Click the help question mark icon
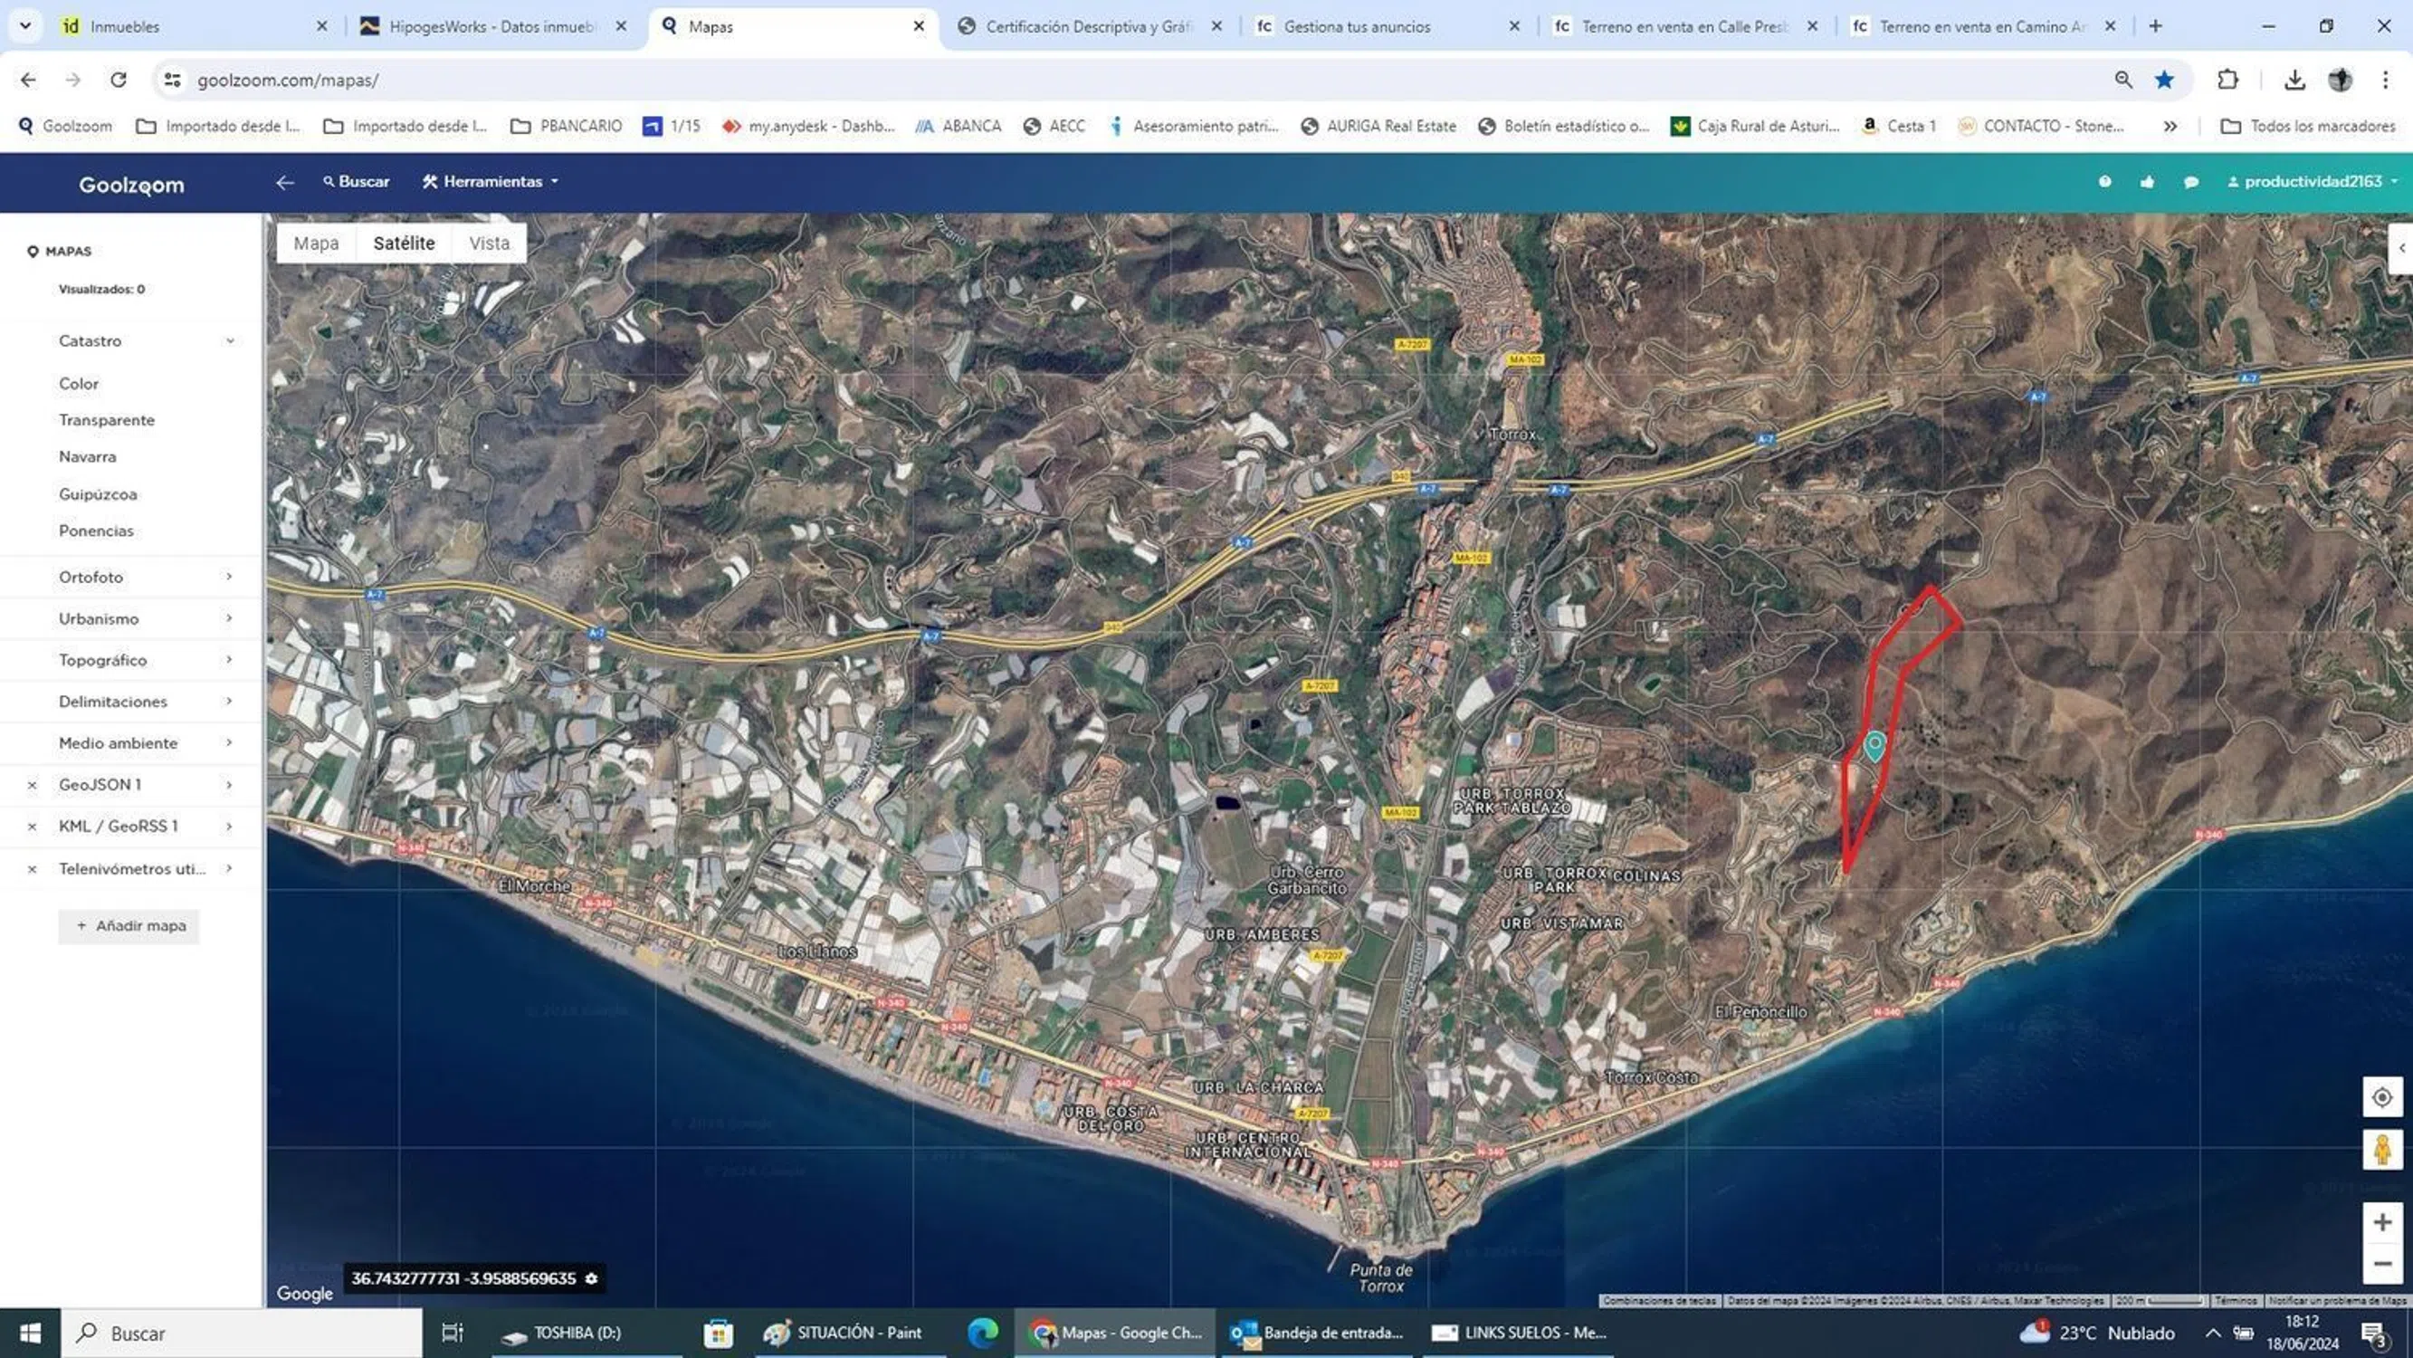 [2105, 182]
